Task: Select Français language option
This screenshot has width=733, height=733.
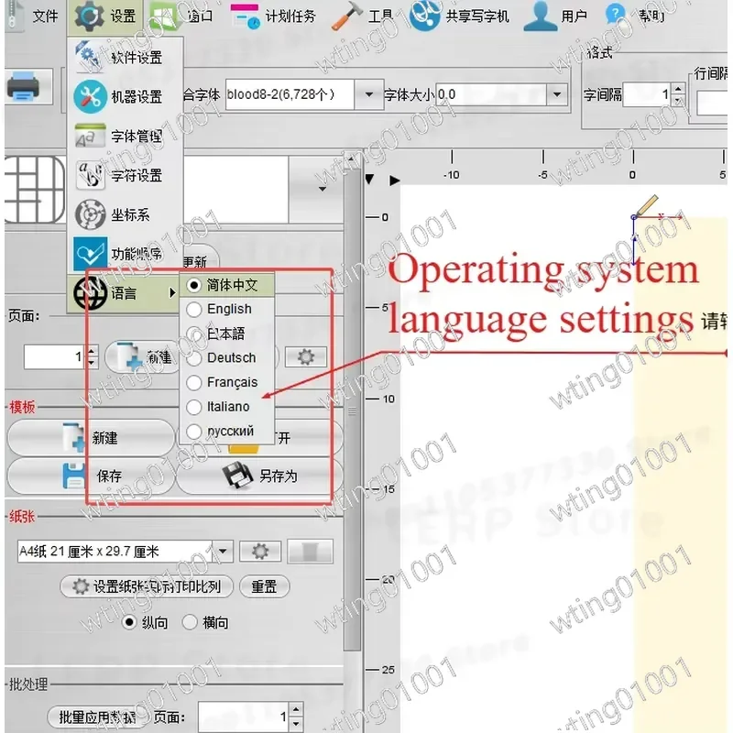Action: [227, 382]
